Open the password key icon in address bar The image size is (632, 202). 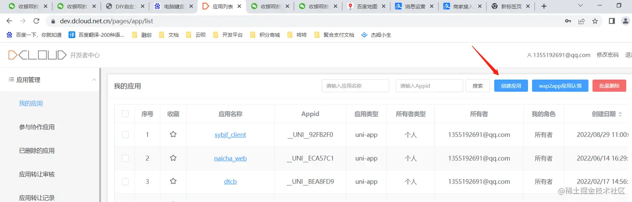tap(568, 21)
